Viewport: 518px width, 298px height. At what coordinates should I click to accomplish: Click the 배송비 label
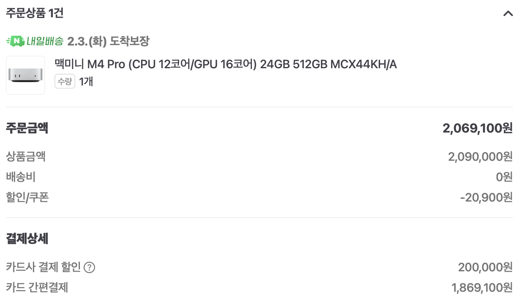21,177
